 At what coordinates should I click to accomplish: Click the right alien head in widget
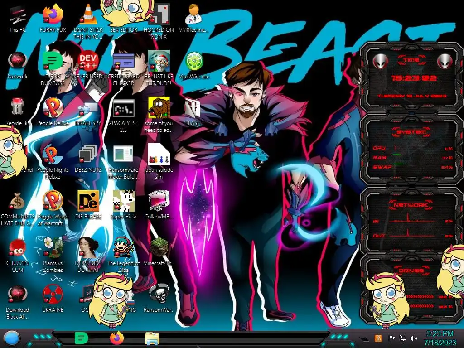pos(445,61)
